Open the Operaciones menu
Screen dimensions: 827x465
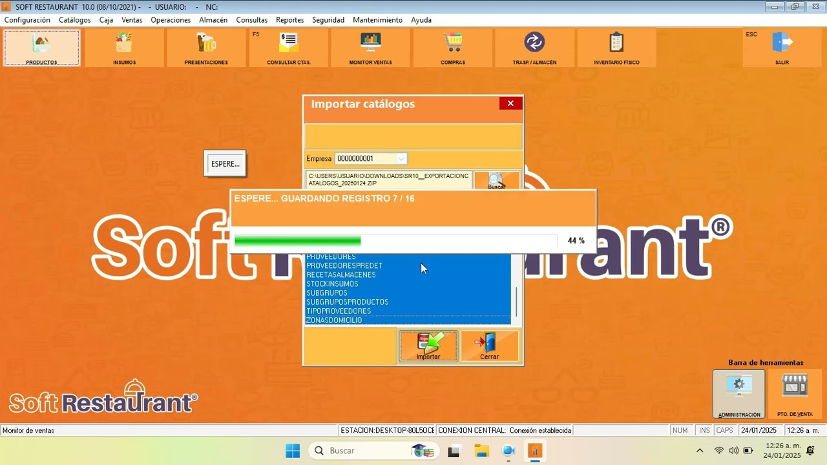[x=171, y=20]
